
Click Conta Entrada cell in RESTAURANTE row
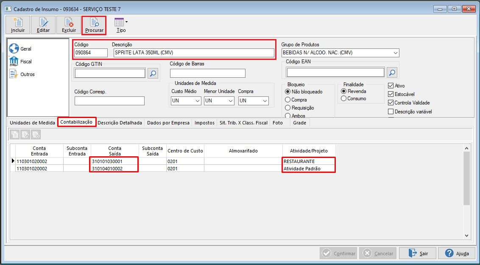tap(39, 161)
